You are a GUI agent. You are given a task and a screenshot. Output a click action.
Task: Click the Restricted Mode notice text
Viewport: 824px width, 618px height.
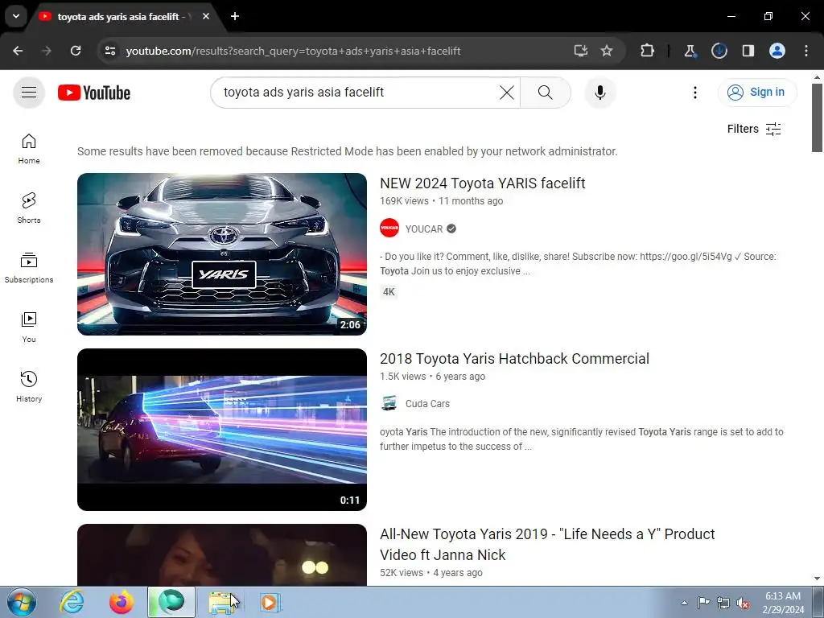[x=348, y=152]
